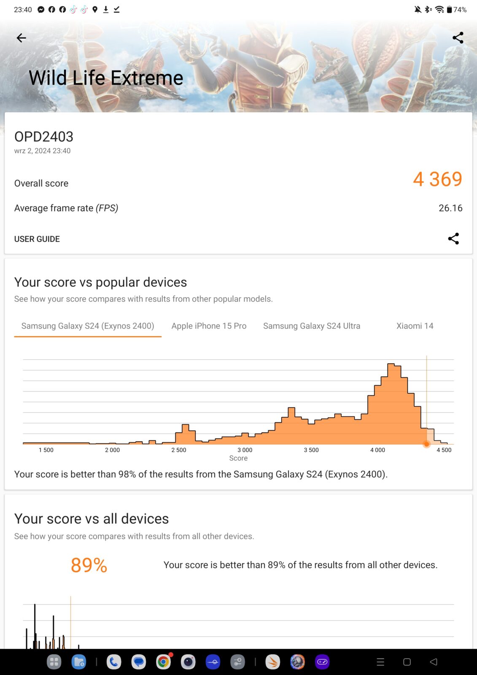
Task: Tap the back arrow in the header
Action: pyautogui.click(x=21, y=38)
